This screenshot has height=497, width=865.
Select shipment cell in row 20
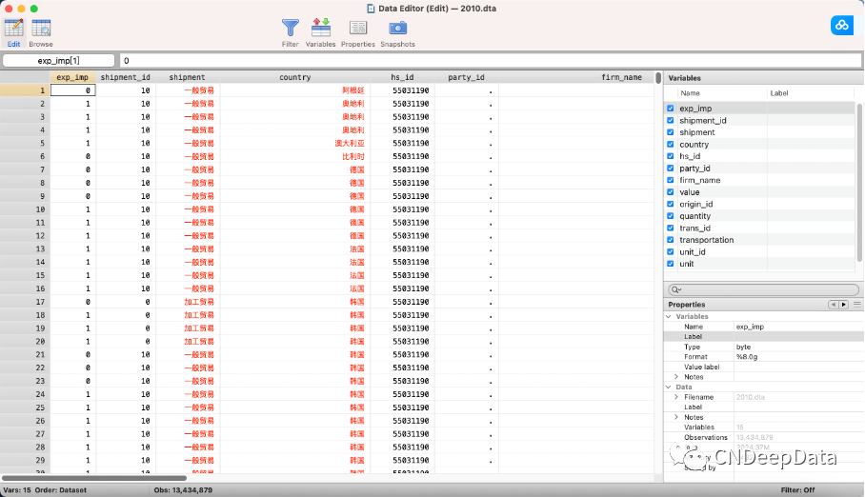click(188, 342)
